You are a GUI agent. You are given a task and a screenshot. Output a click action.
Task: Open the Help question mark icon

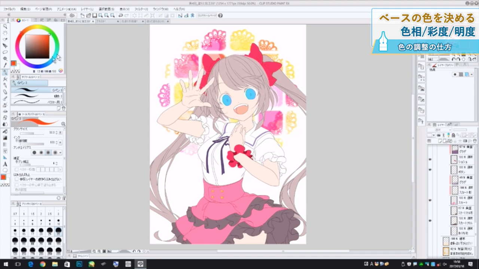[220, 15]
